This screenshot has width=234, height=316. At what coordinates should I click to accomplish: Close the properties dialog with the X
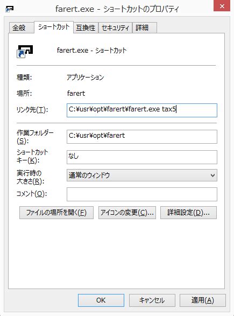pos(222,6)
